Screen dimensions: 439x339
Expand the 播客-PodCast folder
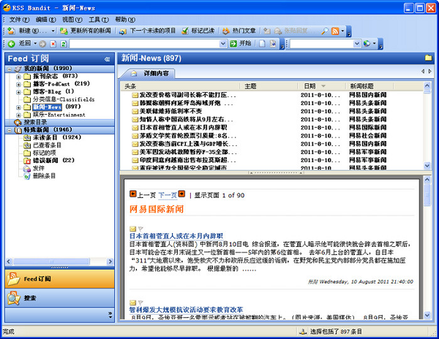tap(18, 84)
